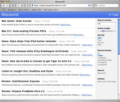Click the Macworld feed header title
Viewport: 120px width, 102px height.
tap(10, 15)
